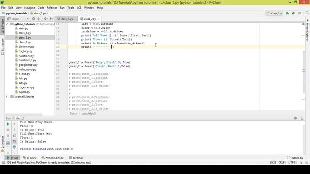Open the Refactor menu

click(x=52, y=8)
